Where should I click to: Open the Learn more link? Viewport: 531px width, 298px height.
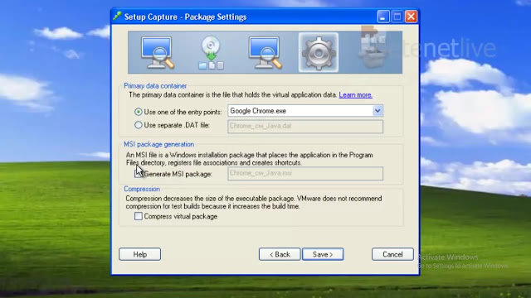(x=356, y=95)
